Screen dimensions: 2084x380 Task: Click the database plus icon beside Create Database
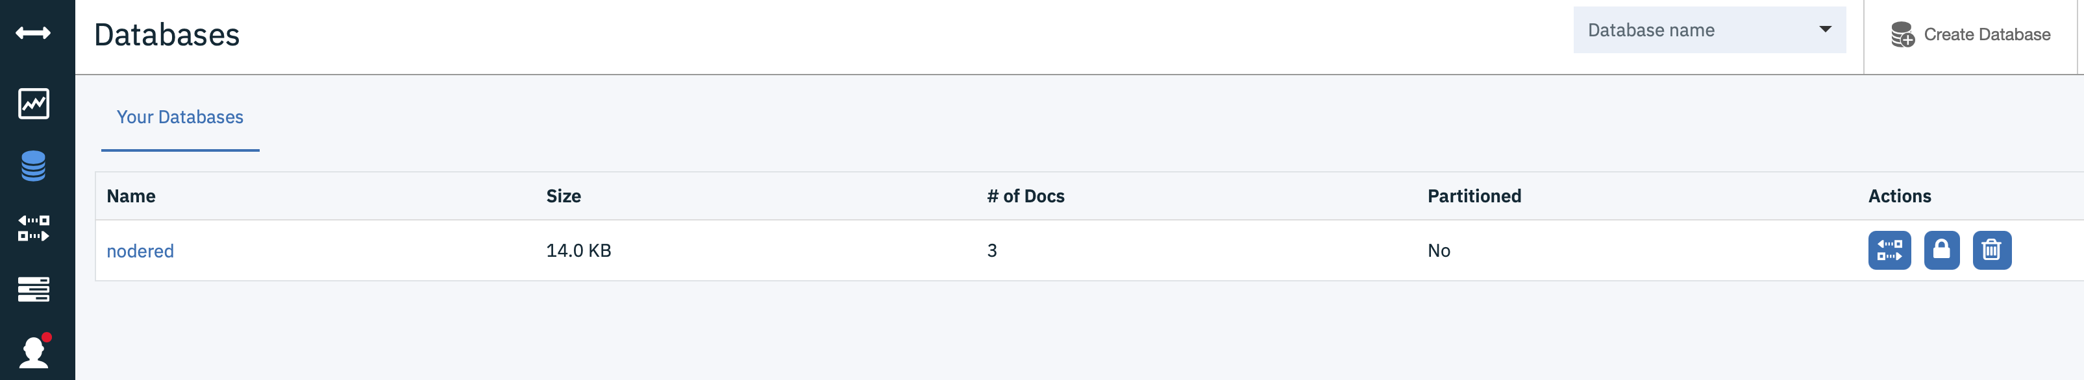tap(1903, 35)
